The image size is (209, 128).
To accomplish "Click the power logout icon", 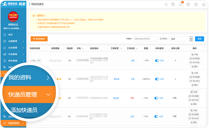I will (204, 5).
